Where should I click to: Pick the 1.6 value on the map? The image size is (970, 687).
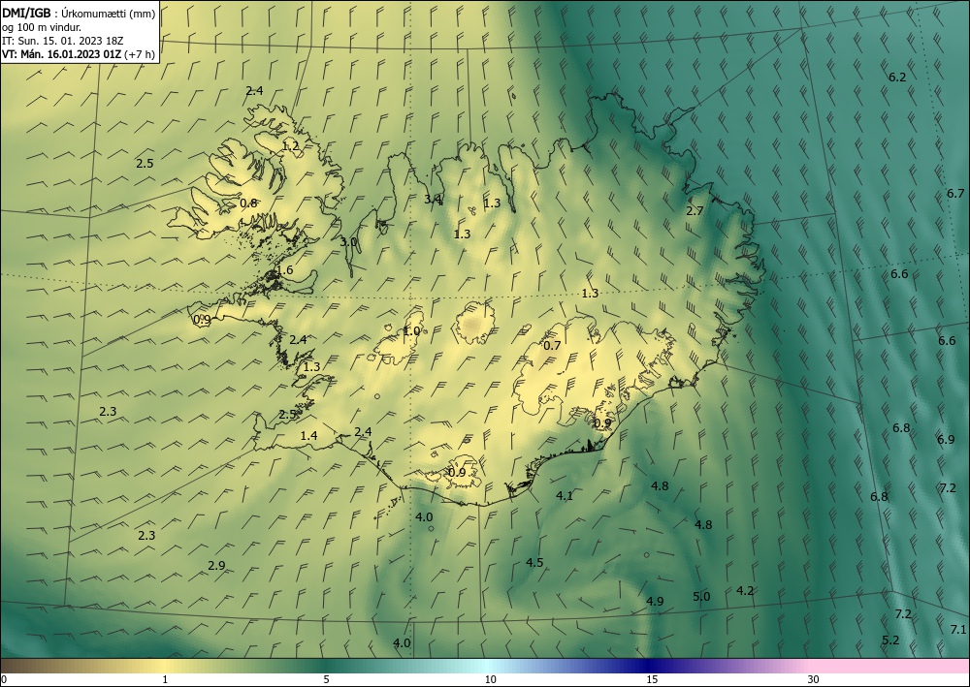(284, 270)
